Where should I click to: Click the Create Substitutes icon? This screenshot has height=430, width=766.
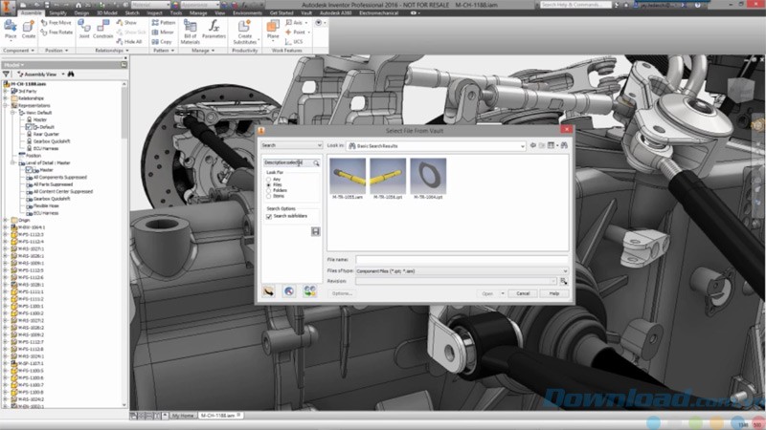245,28
